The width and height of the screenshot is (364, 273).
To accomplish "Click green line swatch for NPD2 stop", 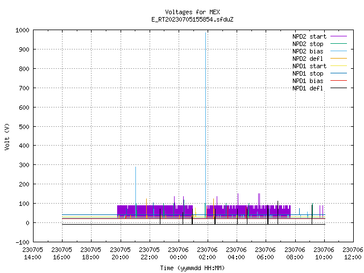I will [x=338, y=44].
